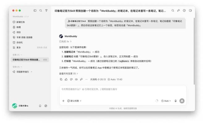Open the 项目 section
Viewport: 204px width, 123px height.
(17, 32)
